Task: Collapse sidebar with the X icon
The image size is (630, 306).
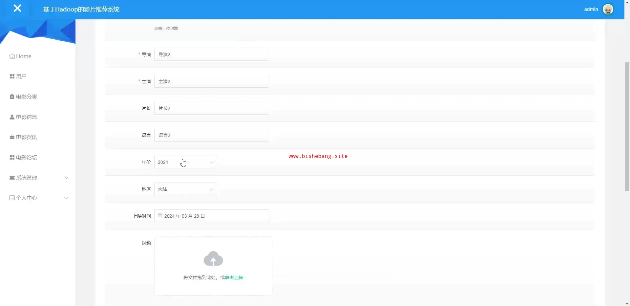Action: [17, 9]
